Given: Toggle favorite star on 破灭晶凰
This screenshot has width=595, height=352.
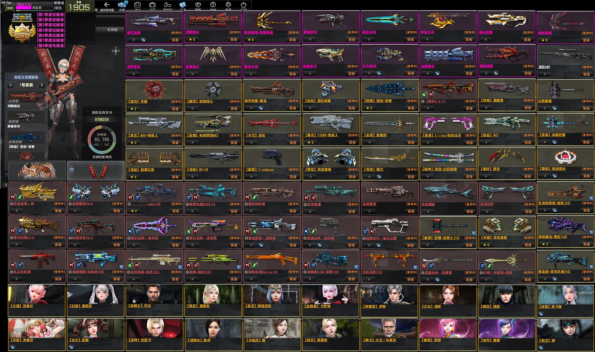Looking at the screenshot, I should pyautogui.click(x=134, y=40).
